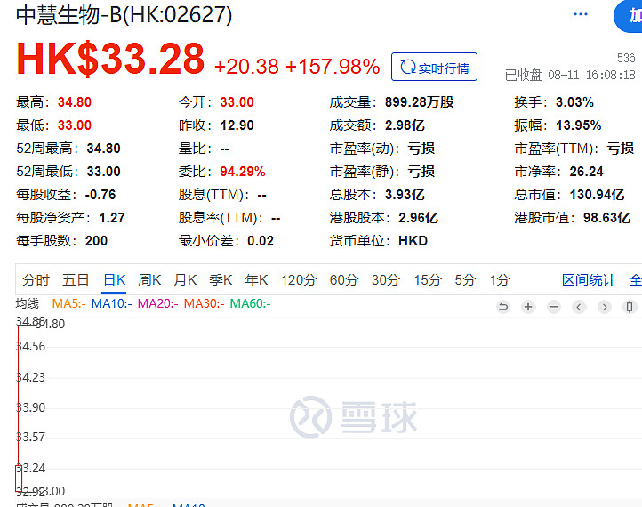642x507 pixels.
Task: Switch to 周K weekly chart
Action: [x=149, y=280]
